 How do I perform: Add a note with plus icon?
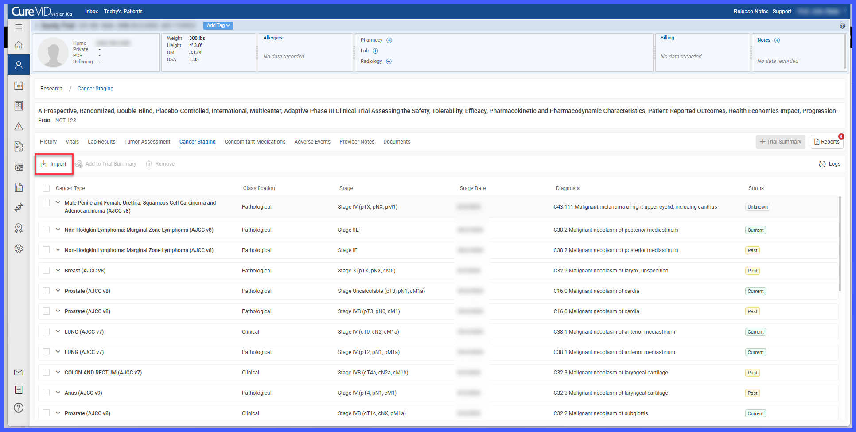pyautogui.click(x=777, y=40)
